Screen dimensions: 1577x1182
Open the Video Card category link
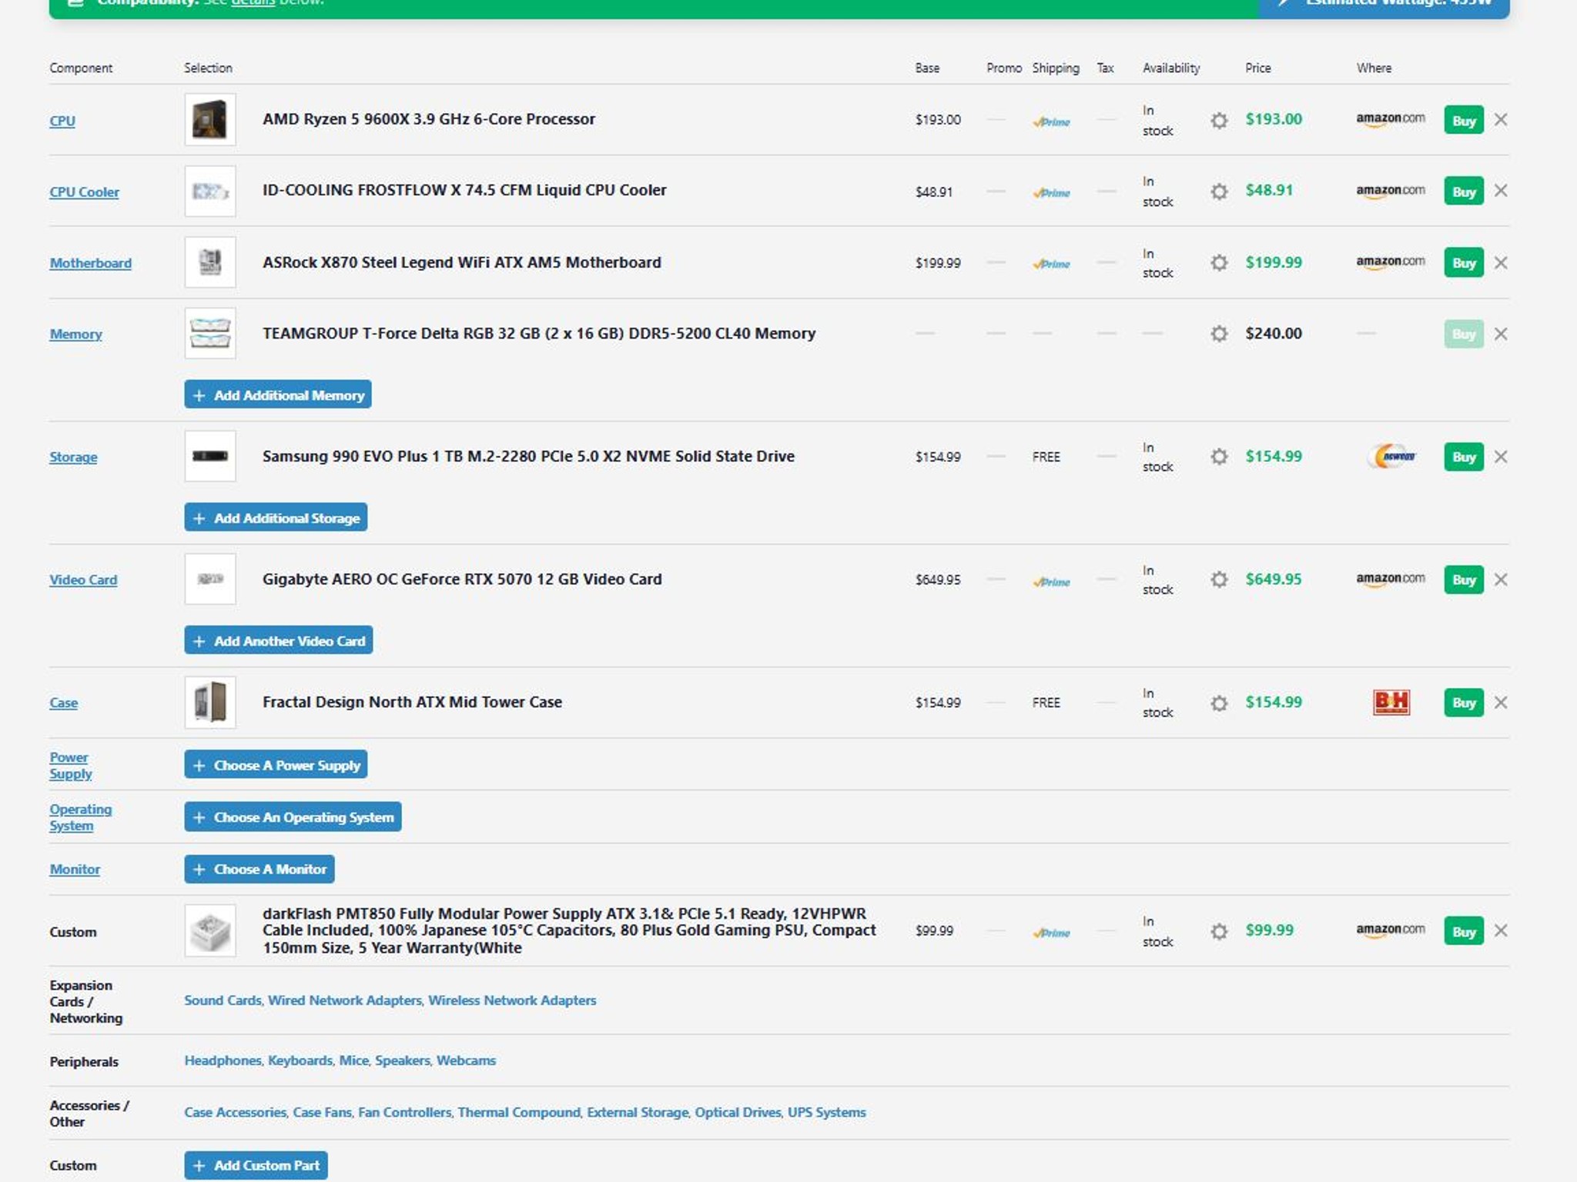pyautogui.click(x=83, y=579)
